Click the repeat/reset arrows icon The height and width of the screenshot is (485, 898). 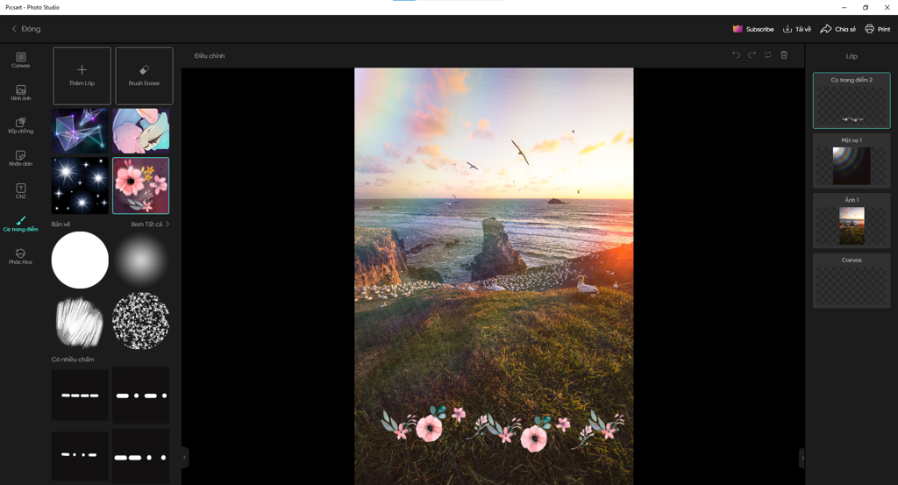[768, 55]
